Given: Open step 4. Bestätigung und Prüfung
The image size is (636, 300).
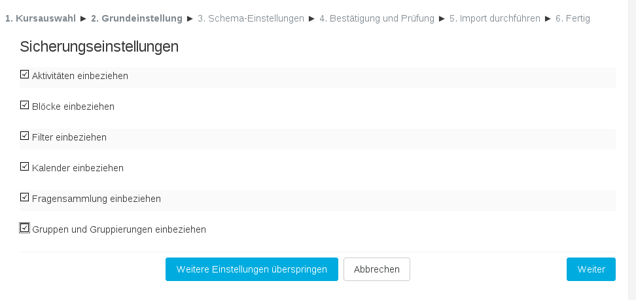Looking at the screenshot, I should point(377,18).
